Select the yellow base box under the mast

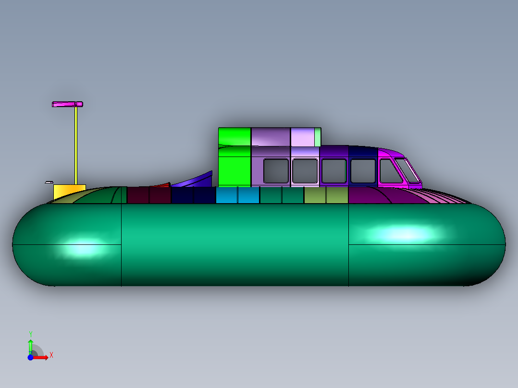click(69, 191)
